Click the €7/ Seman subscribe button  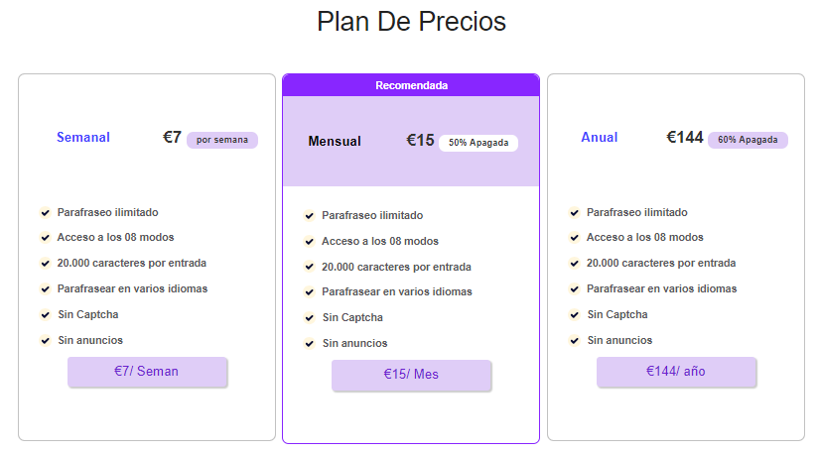pos(147,372)
